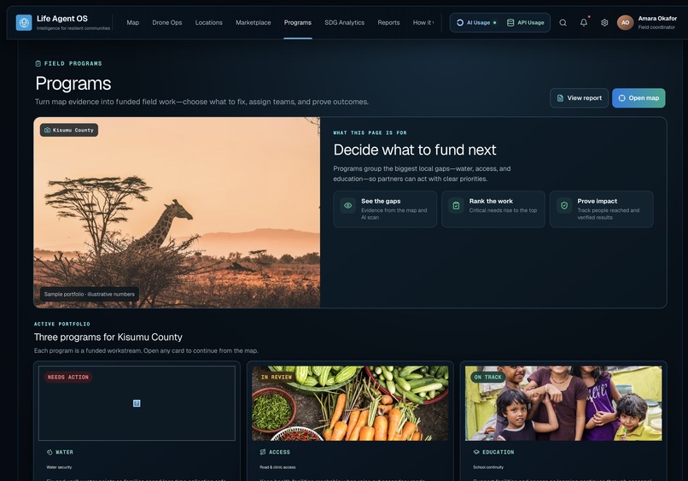Screen dimensions: 688x481
Task: Click the eye icon in See the gaps
Action: point(348,205)
